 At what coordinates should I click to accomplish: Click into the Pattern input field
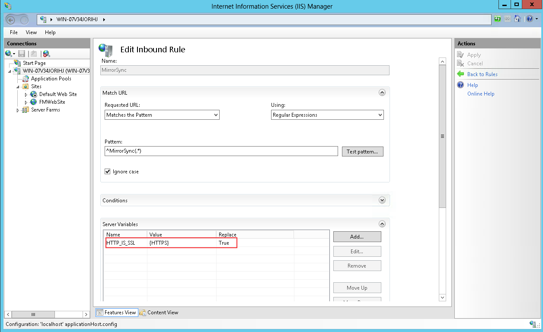click(221, 151)
